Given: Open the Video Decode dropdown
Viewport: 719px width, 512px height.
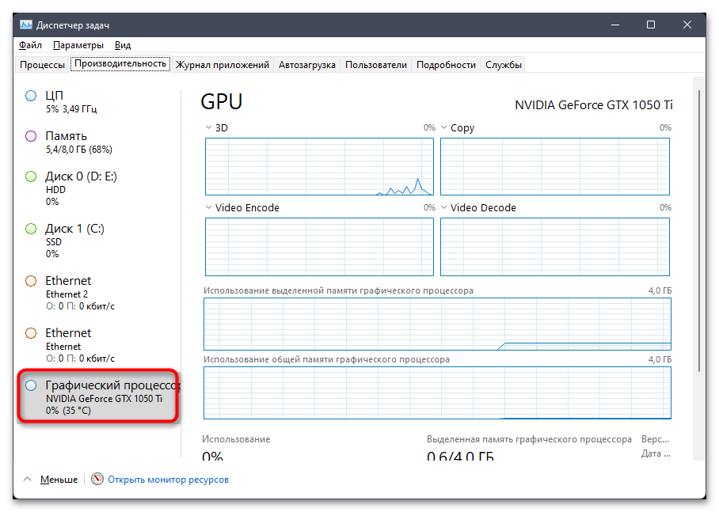Looking at the screenshot, I should click(x=443, y=207).
